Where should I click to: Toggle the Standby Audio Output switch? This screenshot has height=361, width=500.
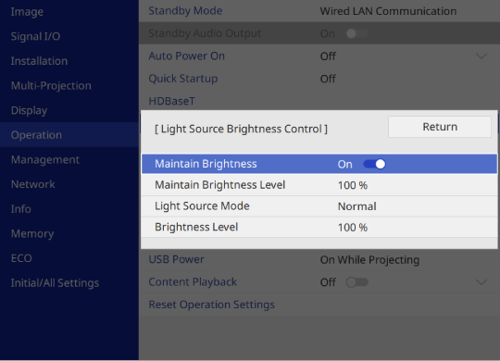pos(357,33)
